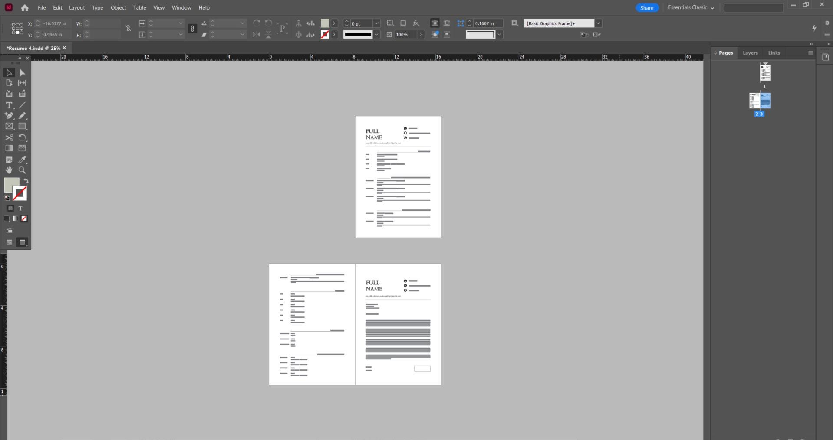833x440 pixels.
Task: Expand the fill color options arrow
Action: 334,23
